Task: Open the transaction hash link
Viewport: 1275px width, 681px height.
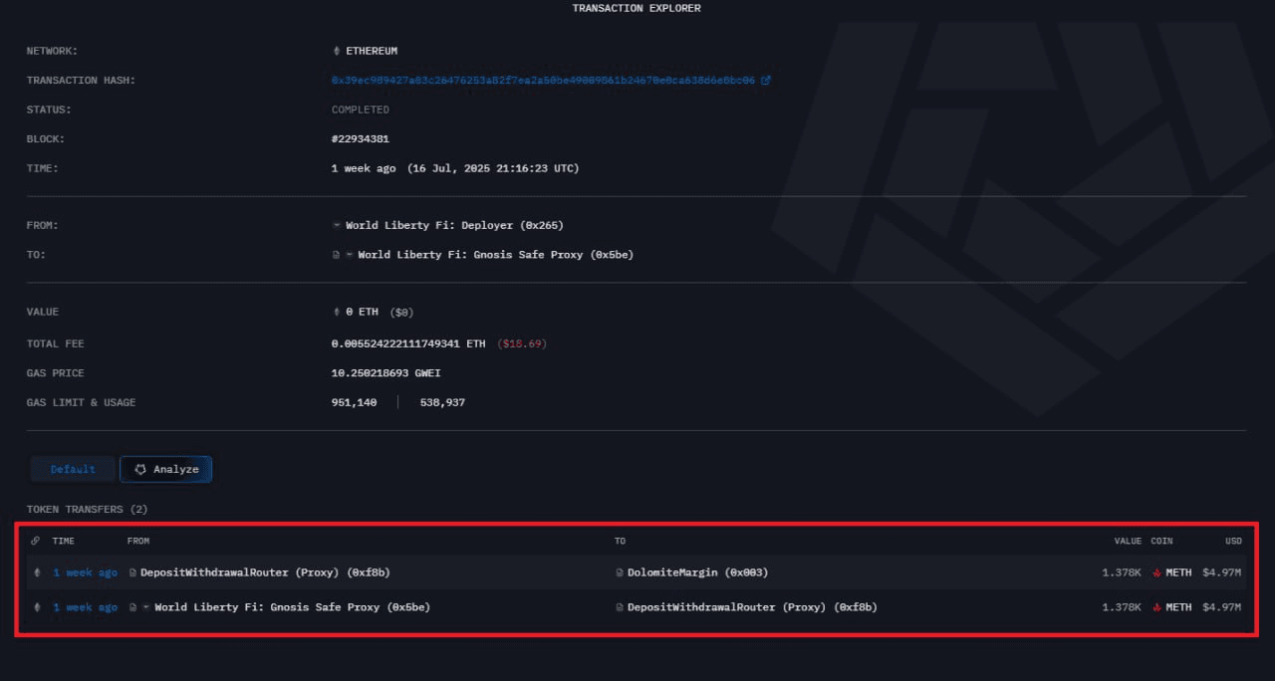Action: click(543, 81)
